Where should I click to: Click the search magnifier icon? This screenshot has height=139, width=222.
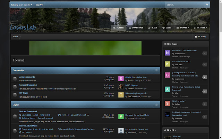[207, 5]
